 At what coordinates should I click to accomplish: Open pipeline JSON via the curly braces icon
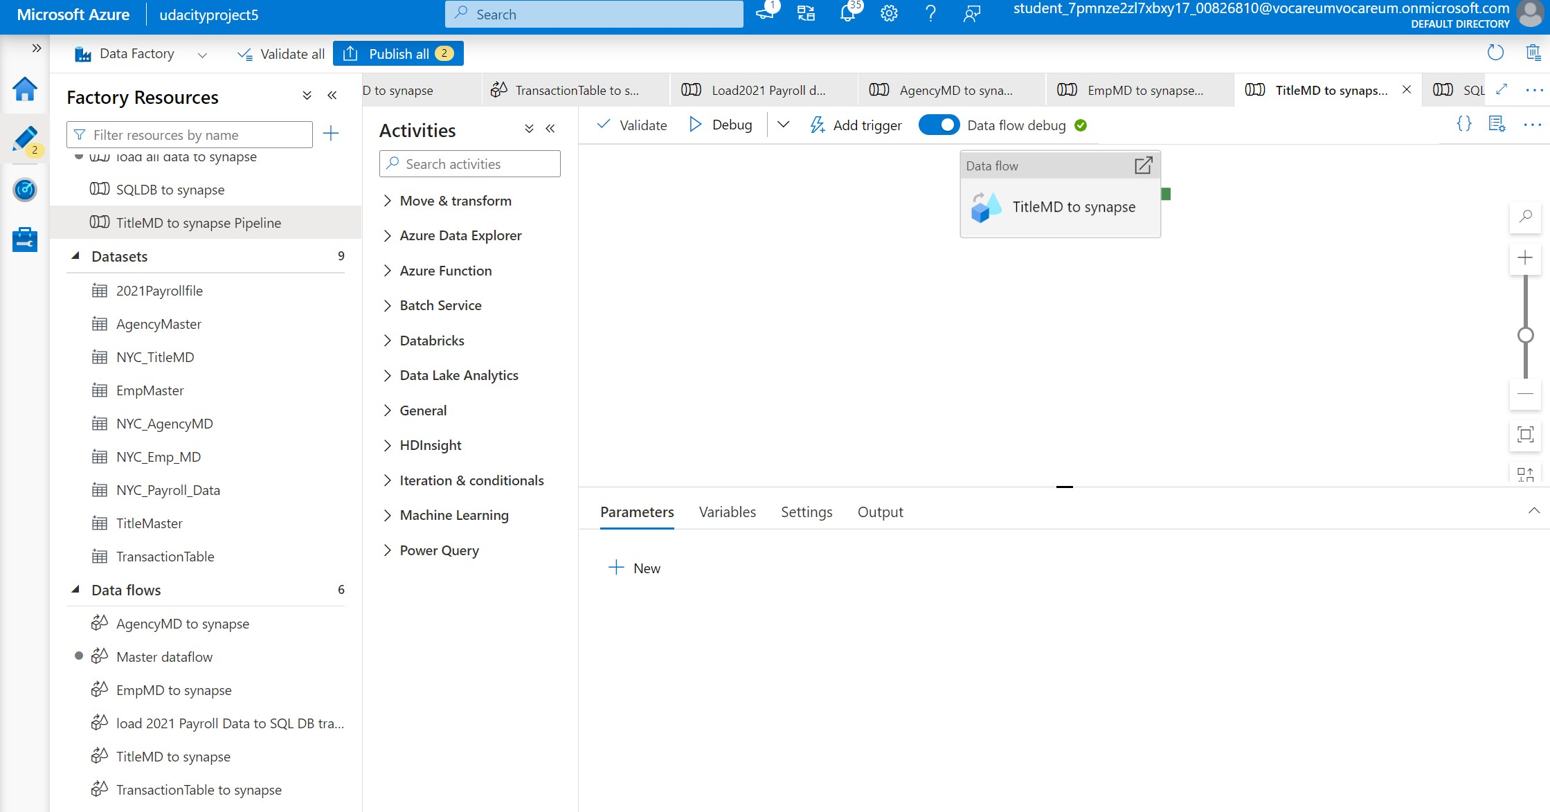click(1463, 124)
